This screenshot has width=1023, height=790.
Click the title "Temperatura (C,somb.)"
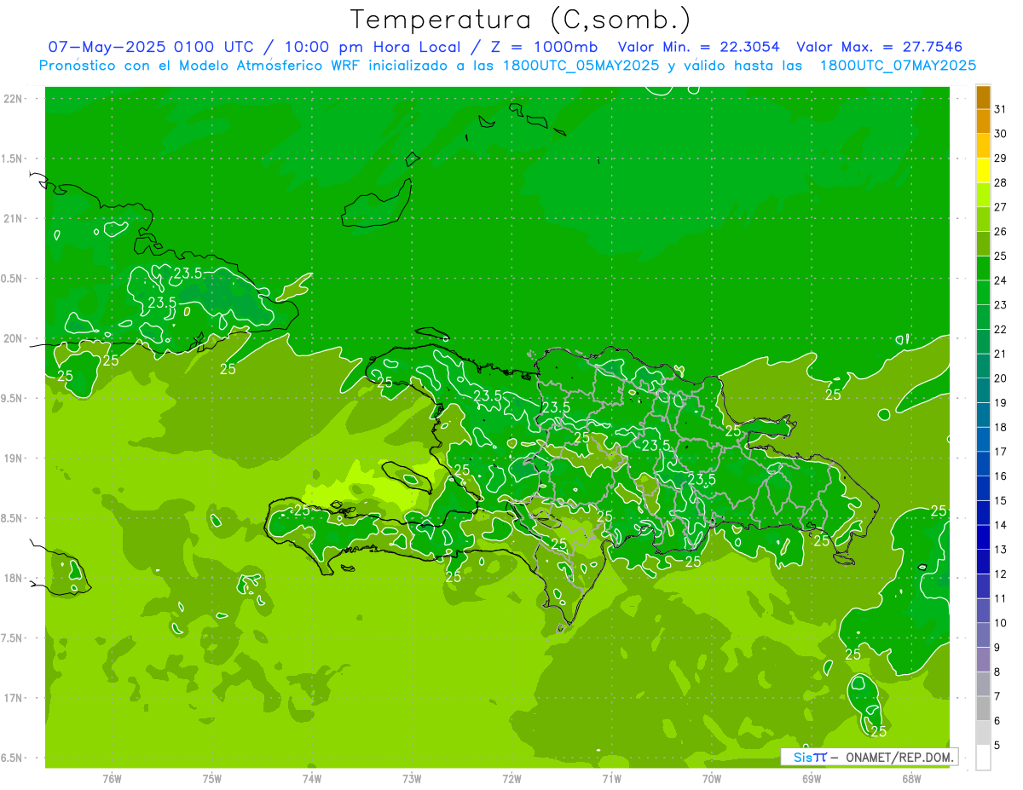(521, 19)
